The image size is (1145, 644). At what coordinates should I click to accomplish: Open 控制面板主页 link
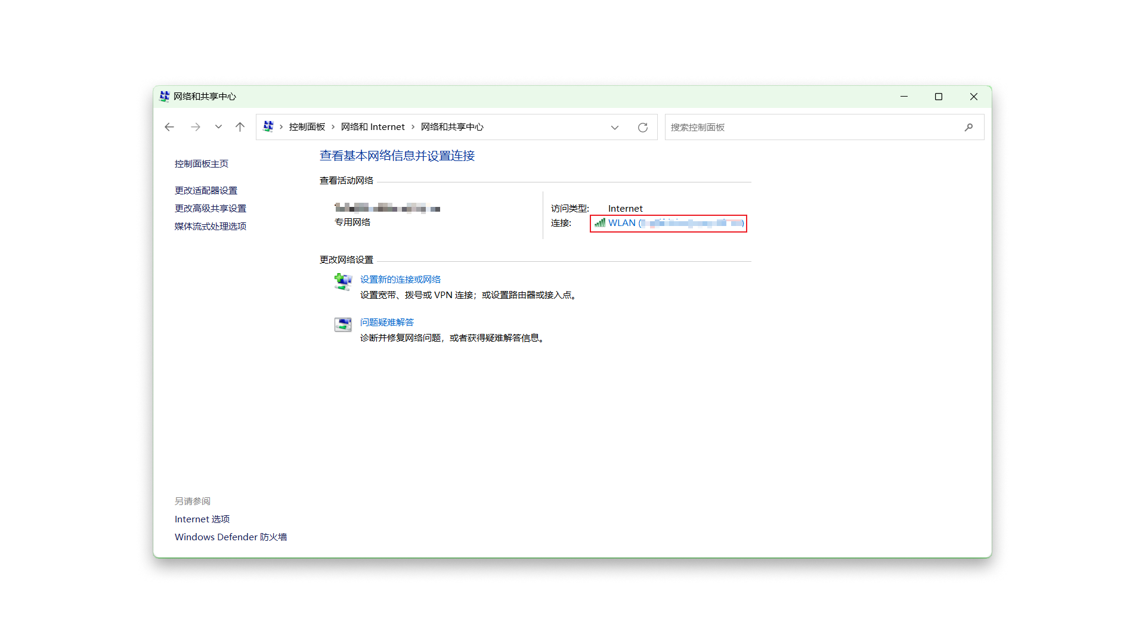[x=201, y=164]
